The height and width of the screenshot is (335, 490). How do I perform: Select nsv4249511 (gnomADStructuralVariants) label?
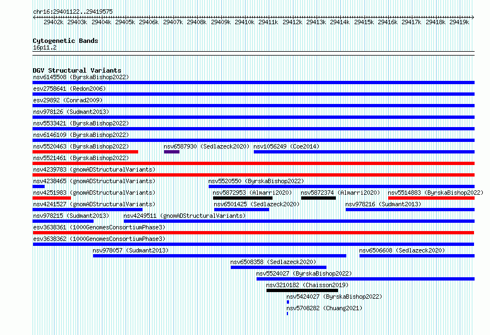click(x=184, y=216)
